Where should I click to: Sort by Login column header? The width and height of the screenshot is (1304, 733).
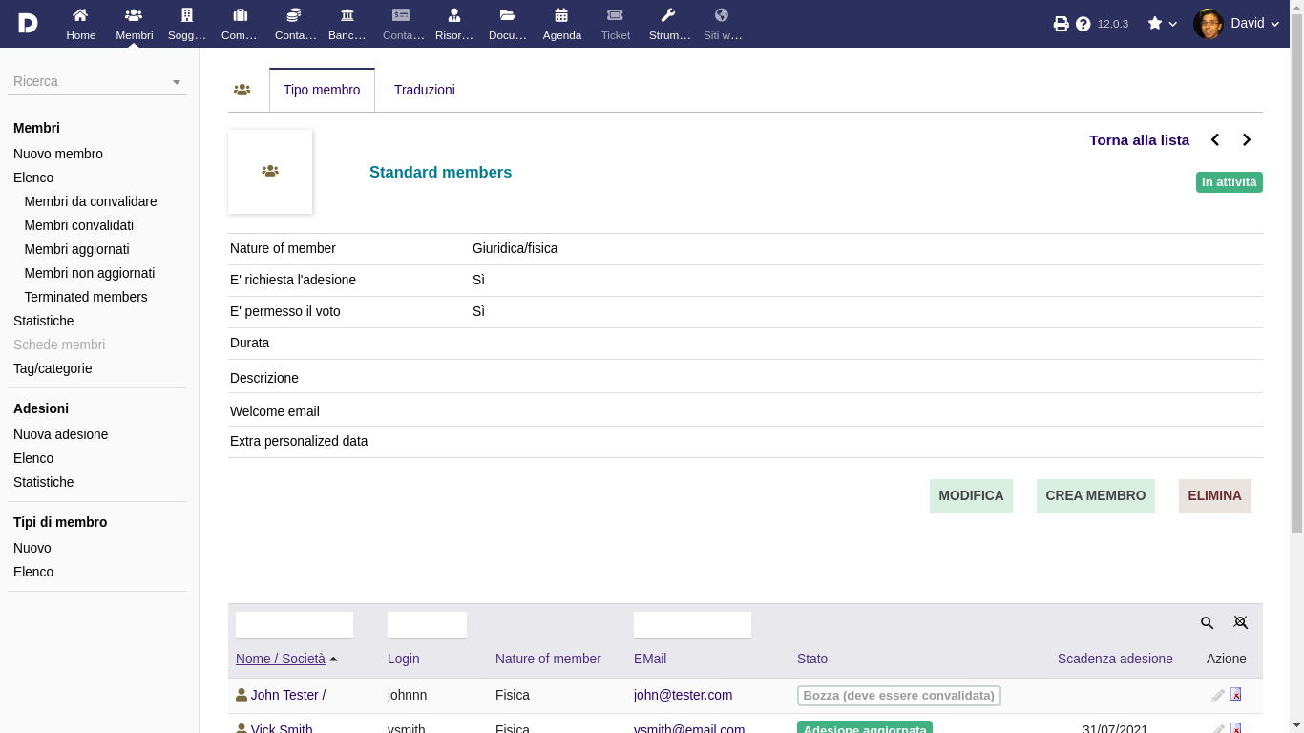(404, 659)
